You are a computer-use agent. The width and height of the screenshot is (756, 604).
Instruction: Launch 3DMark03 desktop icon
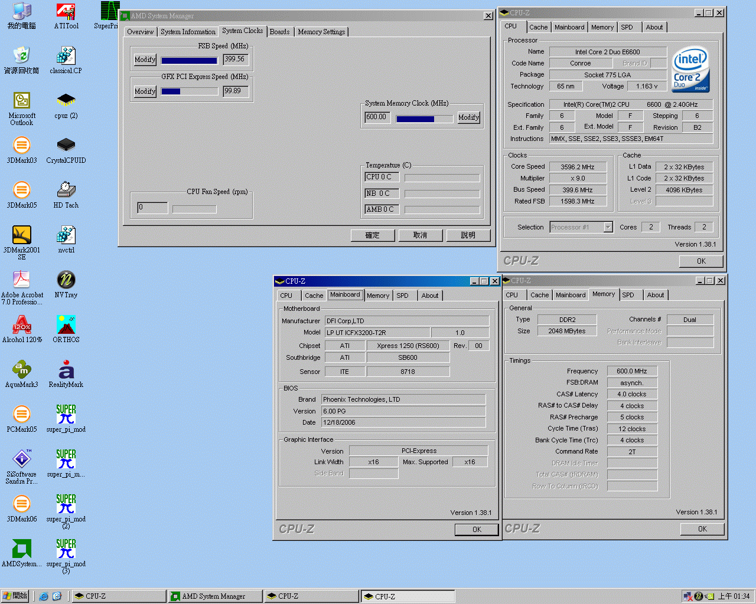coord(22,150)
